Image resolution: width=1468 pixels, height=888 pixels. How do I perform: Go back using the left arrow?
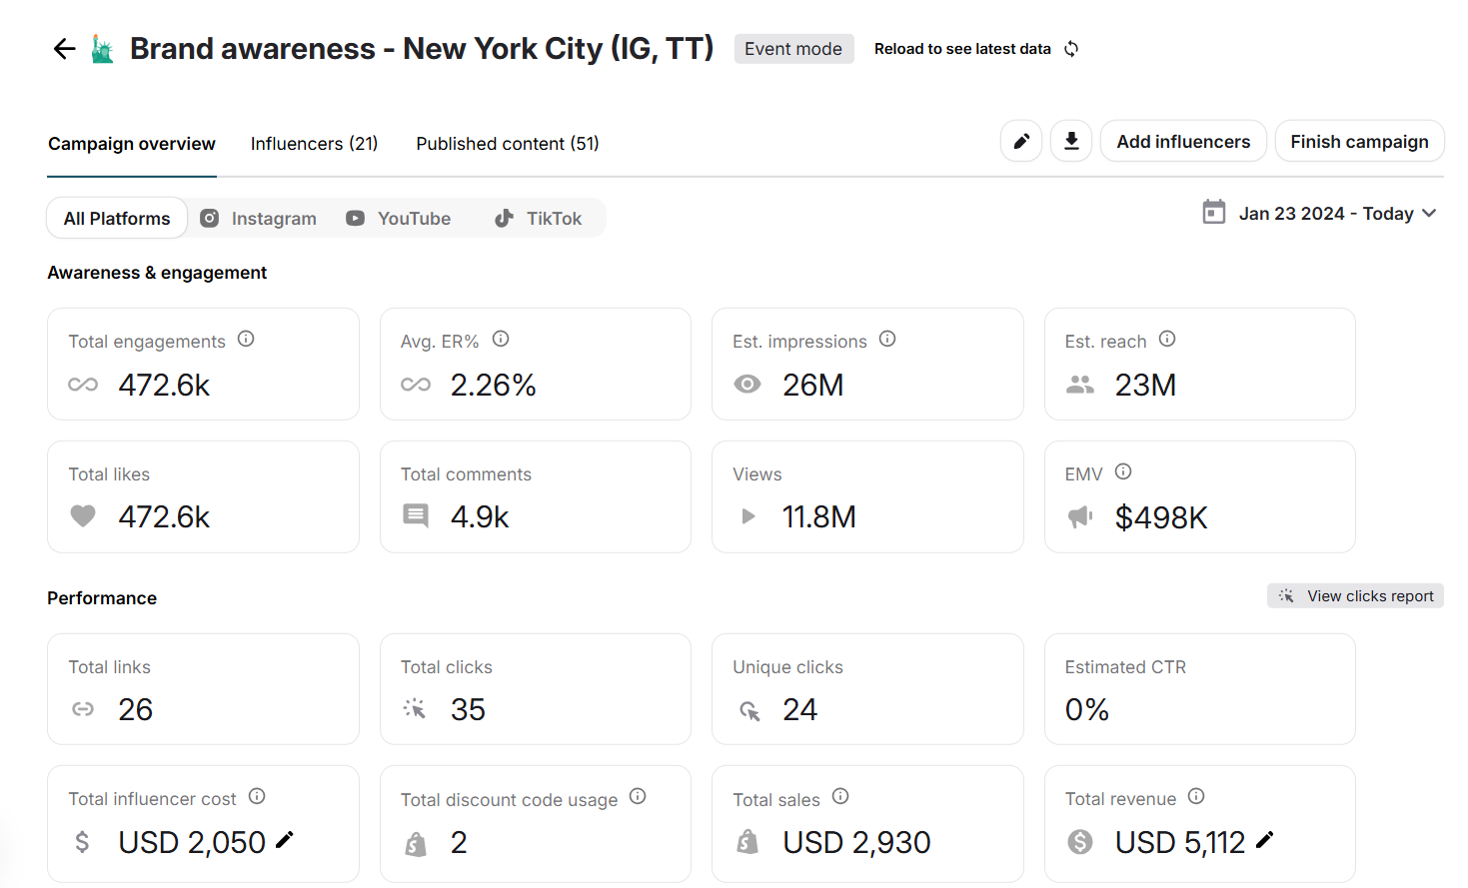(x=64, y=49)
